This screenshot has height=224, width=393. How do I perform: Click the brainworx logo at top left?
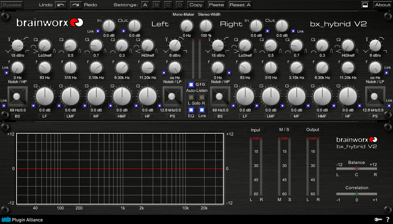point(50,23)
